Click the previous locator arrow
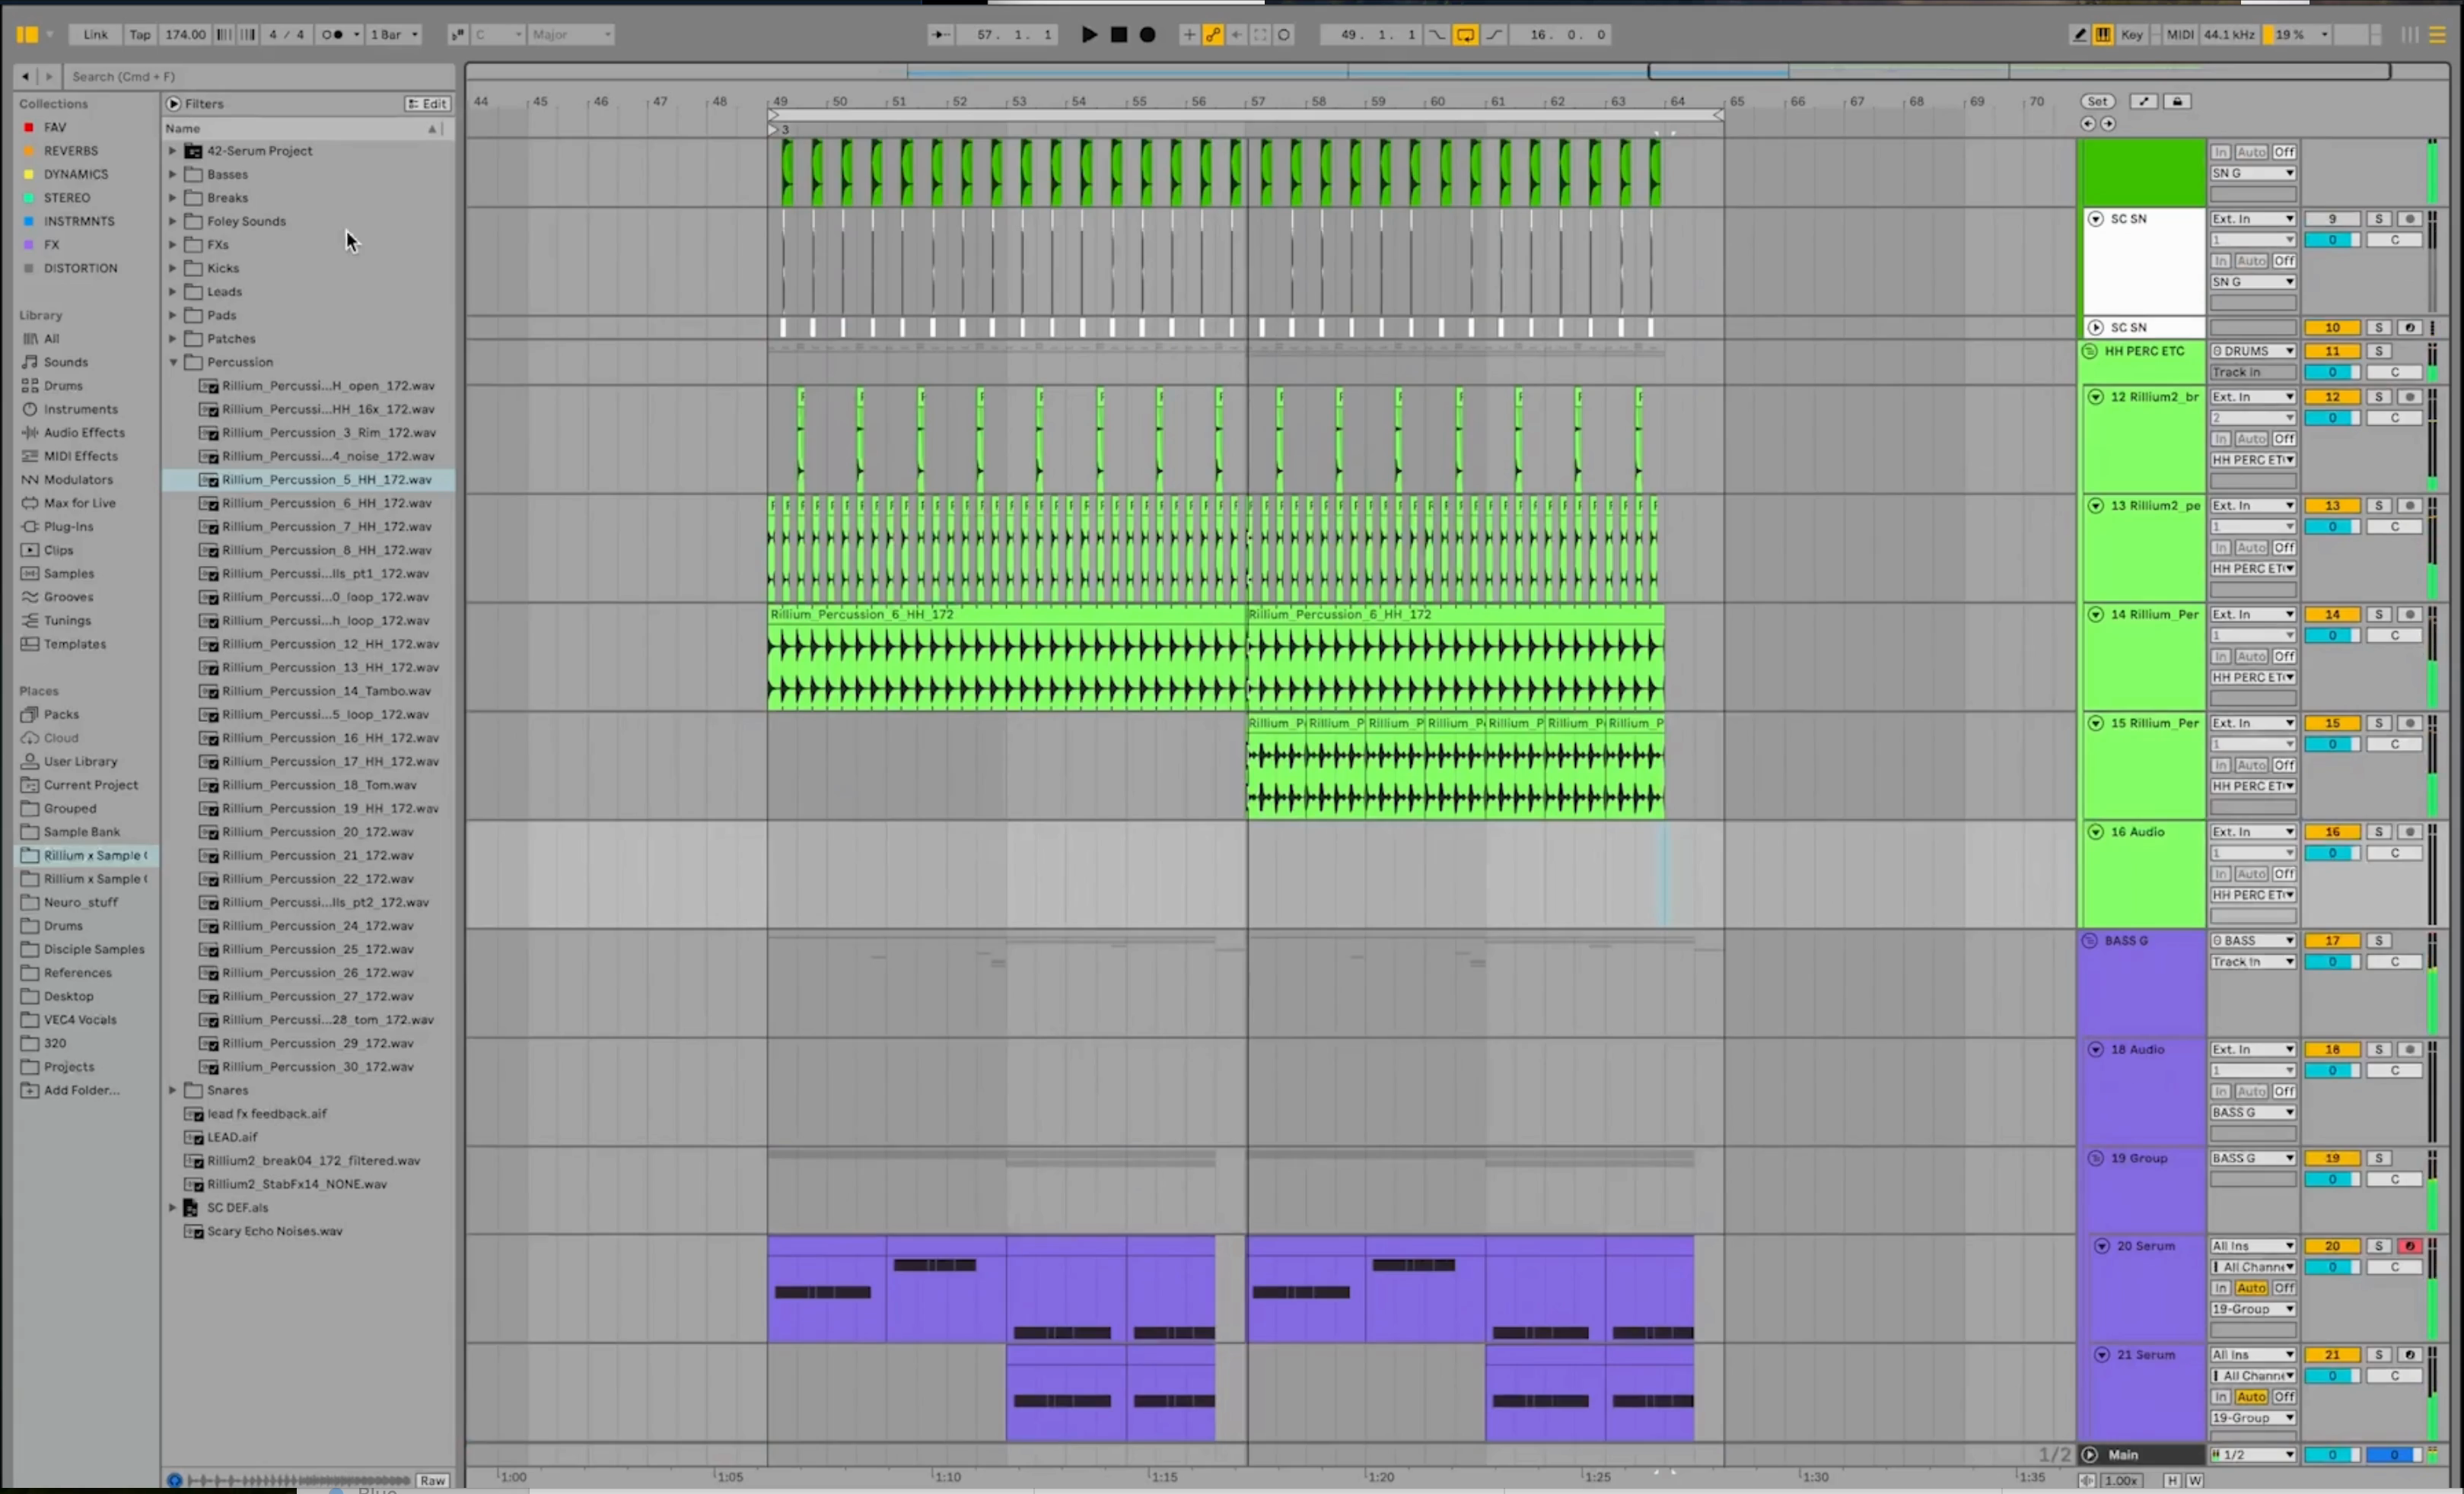2464x1494 pixels. 2088,124
